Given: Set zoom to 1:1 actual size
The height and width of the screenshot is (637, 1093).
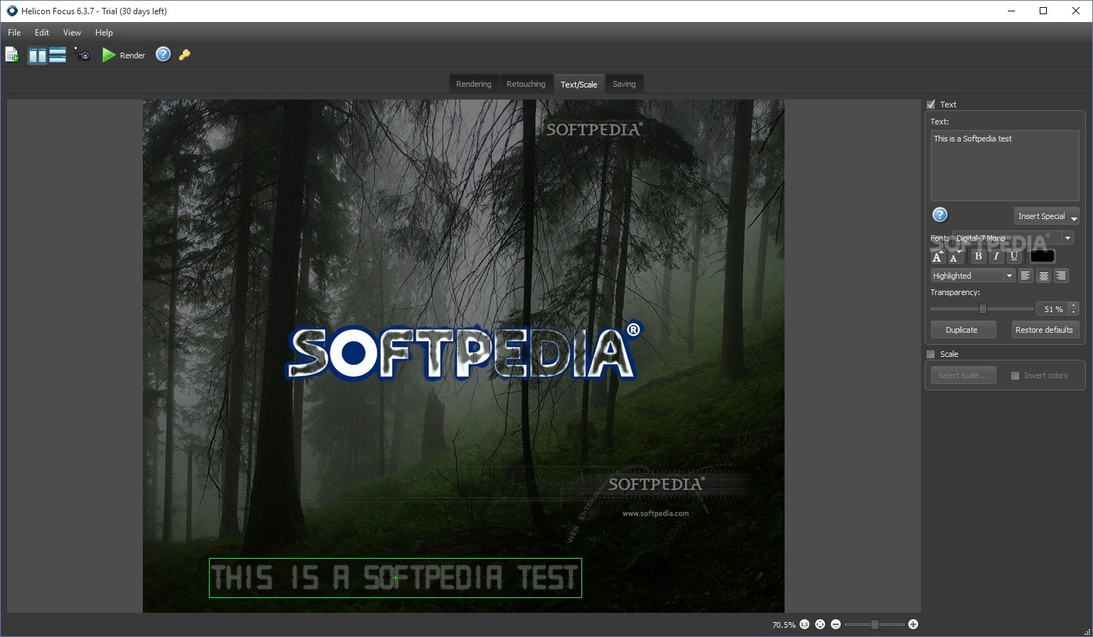Looking at the screenshot, I should (x=804, y=624).
